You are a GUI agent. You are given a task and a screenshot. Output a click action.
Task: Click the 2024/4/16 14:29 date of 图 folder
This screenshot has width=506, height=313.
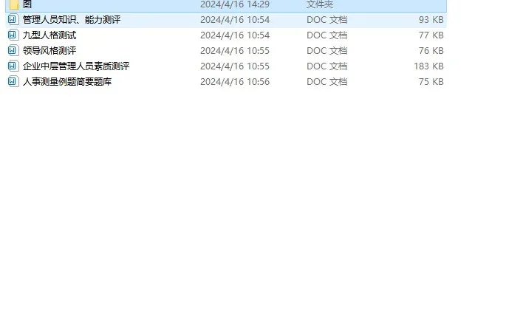point(235,4)
